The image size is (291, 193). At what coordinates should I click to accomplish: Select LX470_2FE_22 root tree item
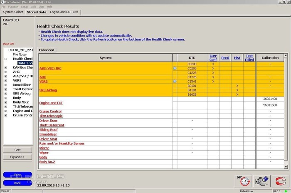(20, 50)
